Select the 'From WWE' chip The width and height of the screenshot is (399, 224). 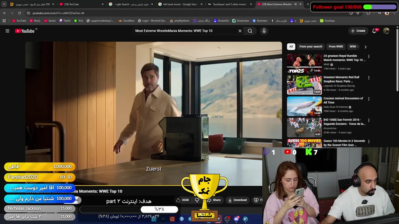336,47
